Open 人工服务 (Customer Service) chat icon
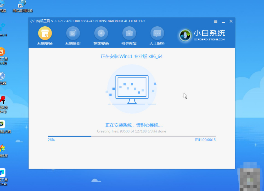This screenshot has height=191, width=264. [x=157, y=35]
